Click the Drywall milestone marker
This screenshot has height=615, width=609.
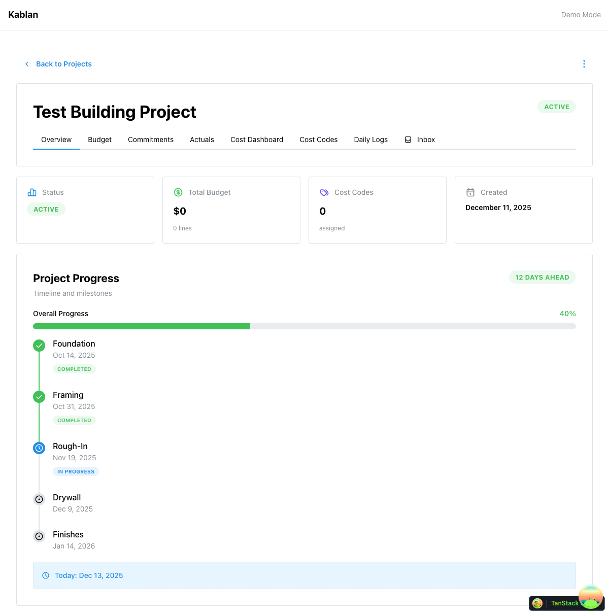pyautogui.click(x=39, y=499)
